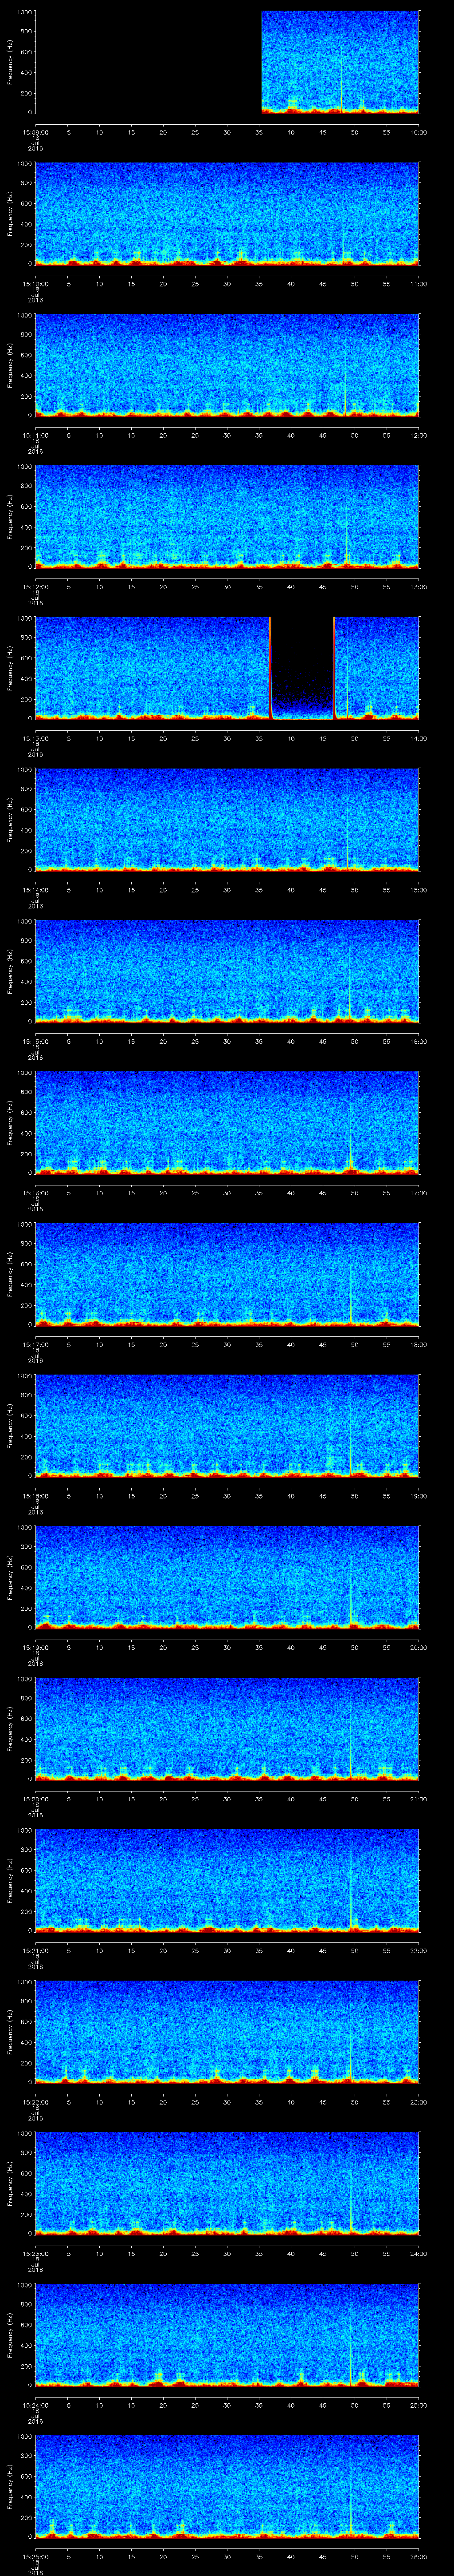Click the 15:25:00 start time label

[35, 2556]
